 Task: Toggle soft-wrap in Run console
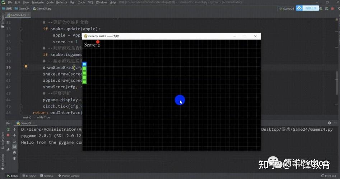pos(14,141)
